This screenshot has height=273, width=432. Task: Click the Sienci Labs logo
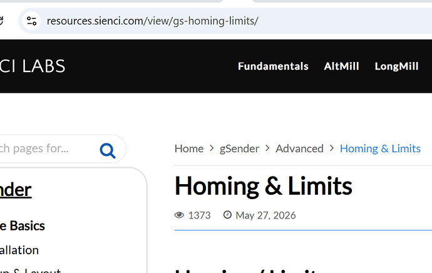33,66
